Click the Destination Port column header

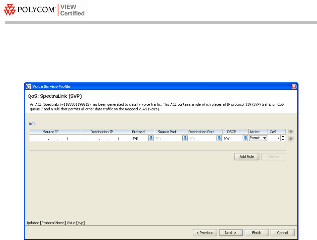(205, 132)
